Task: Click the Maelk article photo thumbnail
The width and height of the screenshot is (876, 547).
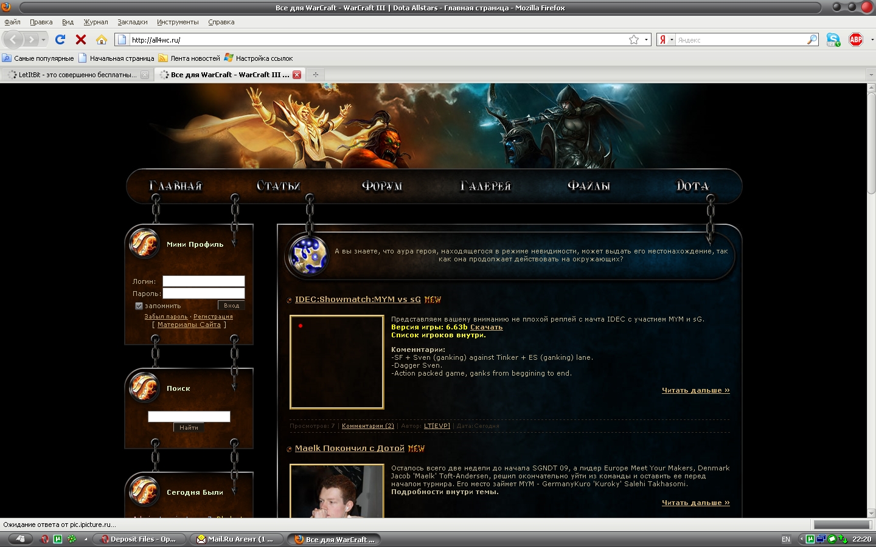Action: pyautogui.click(x=336, y=491)
